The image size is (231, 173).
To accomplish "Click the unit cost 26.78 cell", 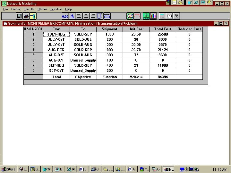I will 136,50.
